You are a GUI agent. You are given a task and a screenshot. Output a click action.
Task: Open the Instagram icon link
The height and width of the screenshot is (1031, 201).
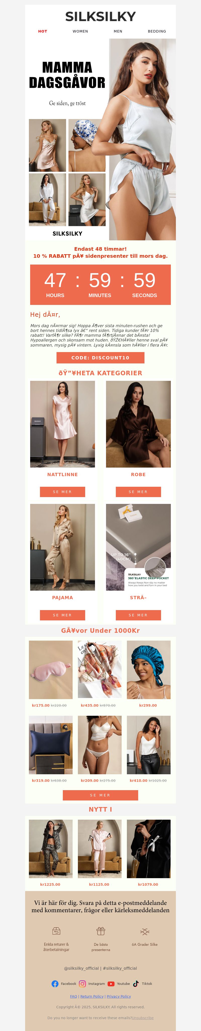point(82,983)
